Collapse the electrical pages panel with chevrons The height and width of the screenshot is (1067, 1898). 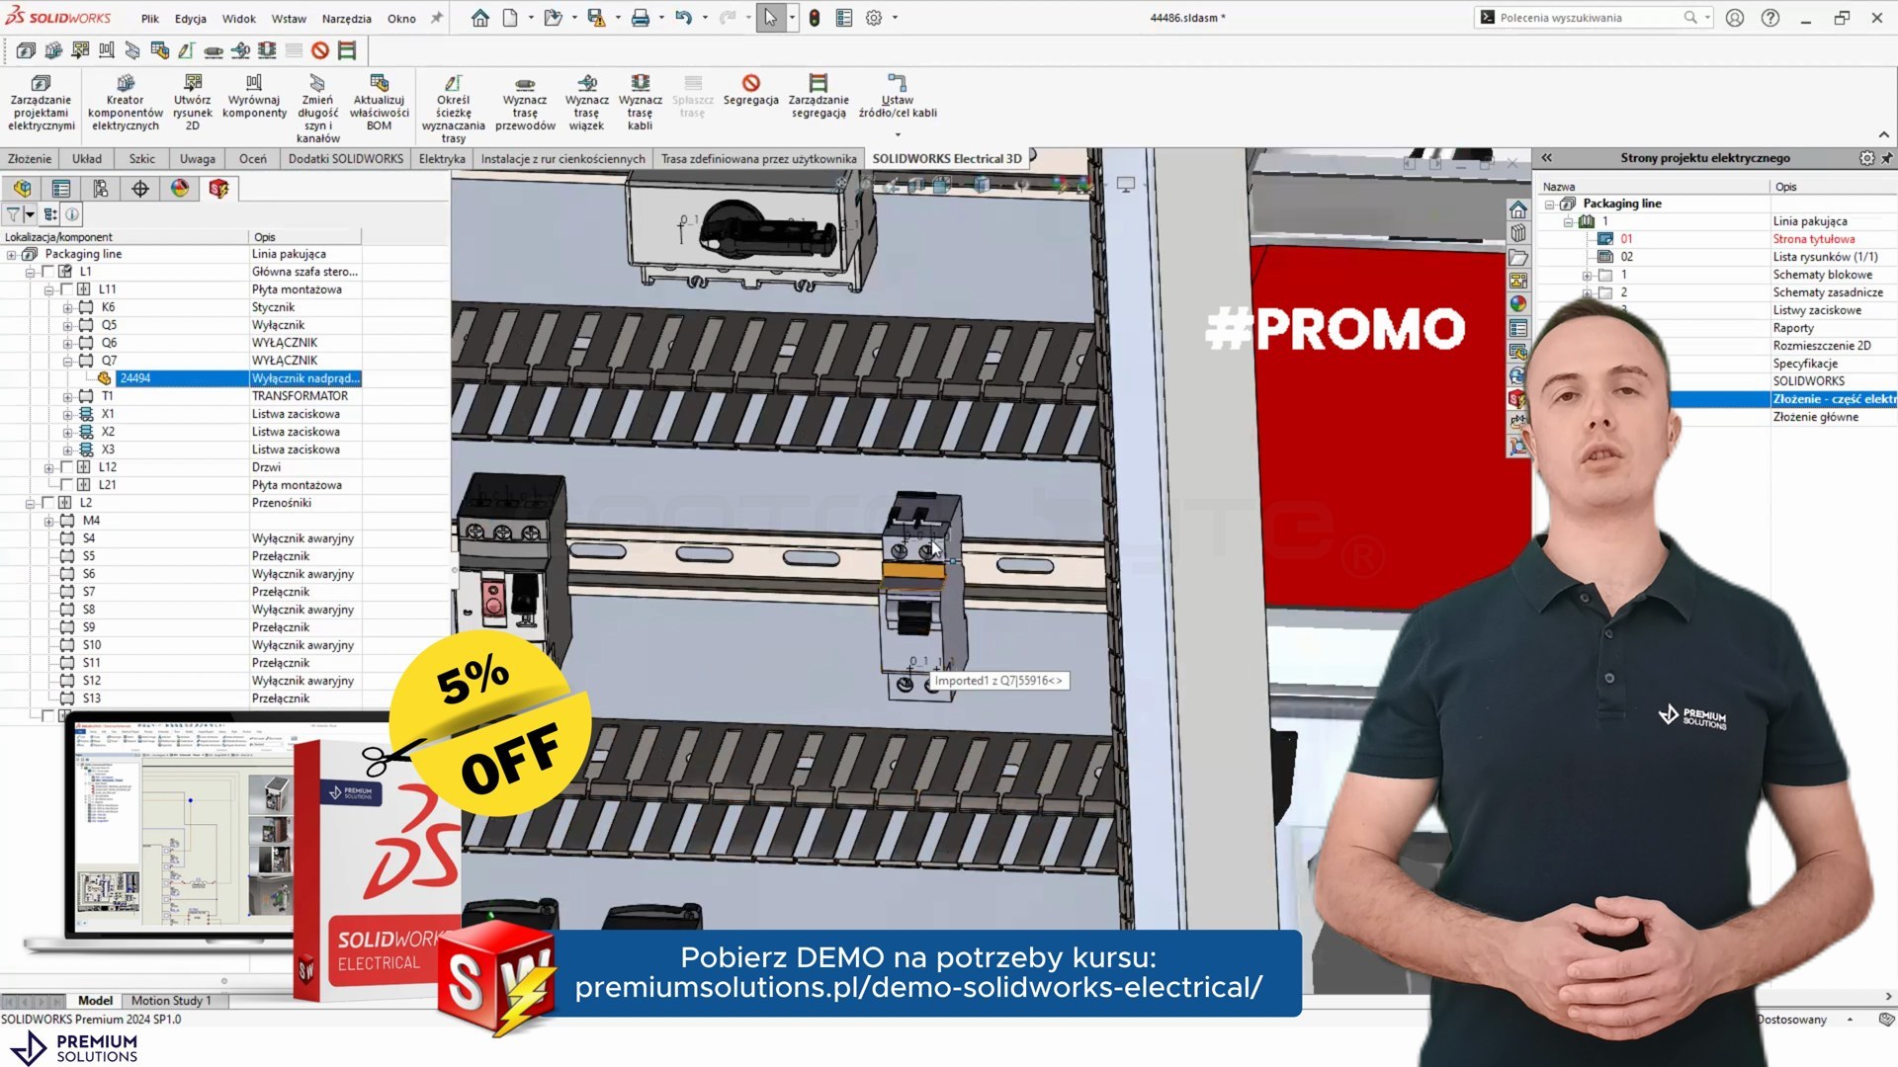coord(1547,158)
